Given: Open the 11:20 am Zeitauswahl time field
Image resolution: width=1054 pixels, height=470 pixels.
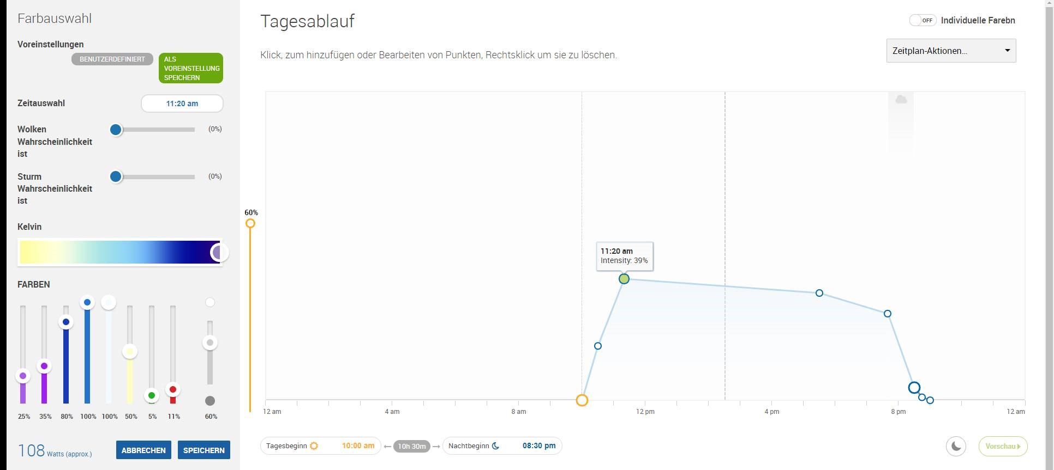Looking at the screenshot, I should [182, 103].
